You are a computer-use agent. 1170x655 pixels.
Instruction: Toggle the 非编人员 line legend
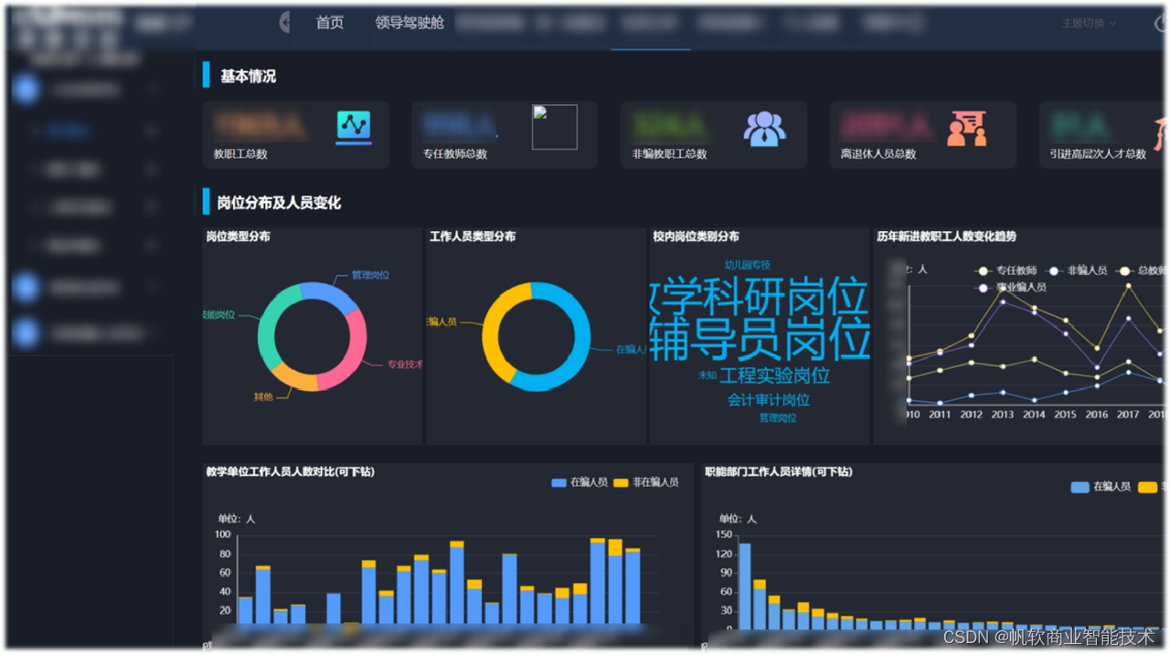pyautogui.click(x=1077, y=270)
